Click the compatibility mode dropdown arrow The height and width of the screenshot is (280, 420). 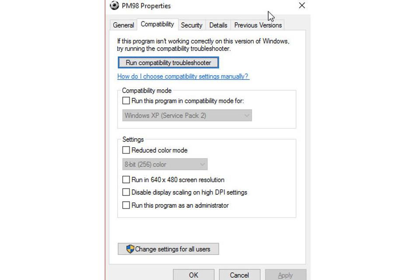coord(246,115)
